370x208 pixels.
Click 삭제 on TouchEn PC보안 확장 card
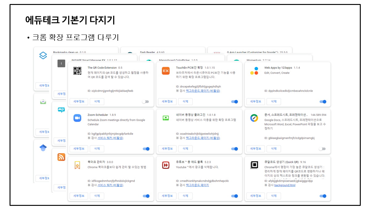pos(185,101)
